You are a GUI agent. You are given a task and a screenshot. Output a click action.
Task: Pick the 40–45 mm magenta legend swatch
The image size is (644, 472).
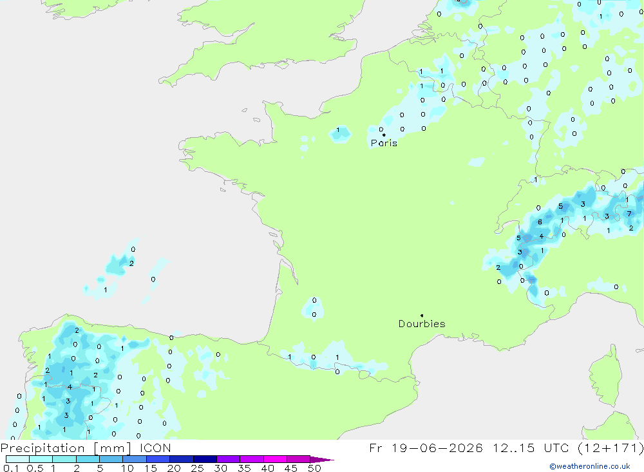275,459
